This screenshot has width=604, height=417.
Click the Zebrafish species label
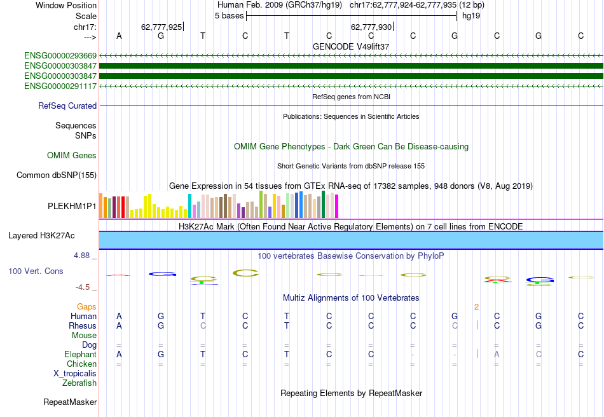tap(79, 383)
